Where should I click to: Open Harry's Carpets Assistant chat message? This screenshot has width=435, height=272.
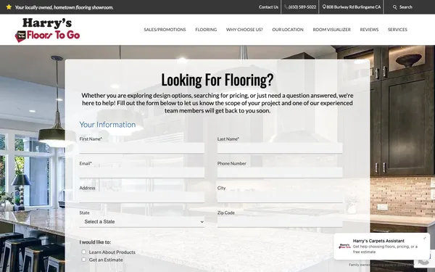click(382, 246)
